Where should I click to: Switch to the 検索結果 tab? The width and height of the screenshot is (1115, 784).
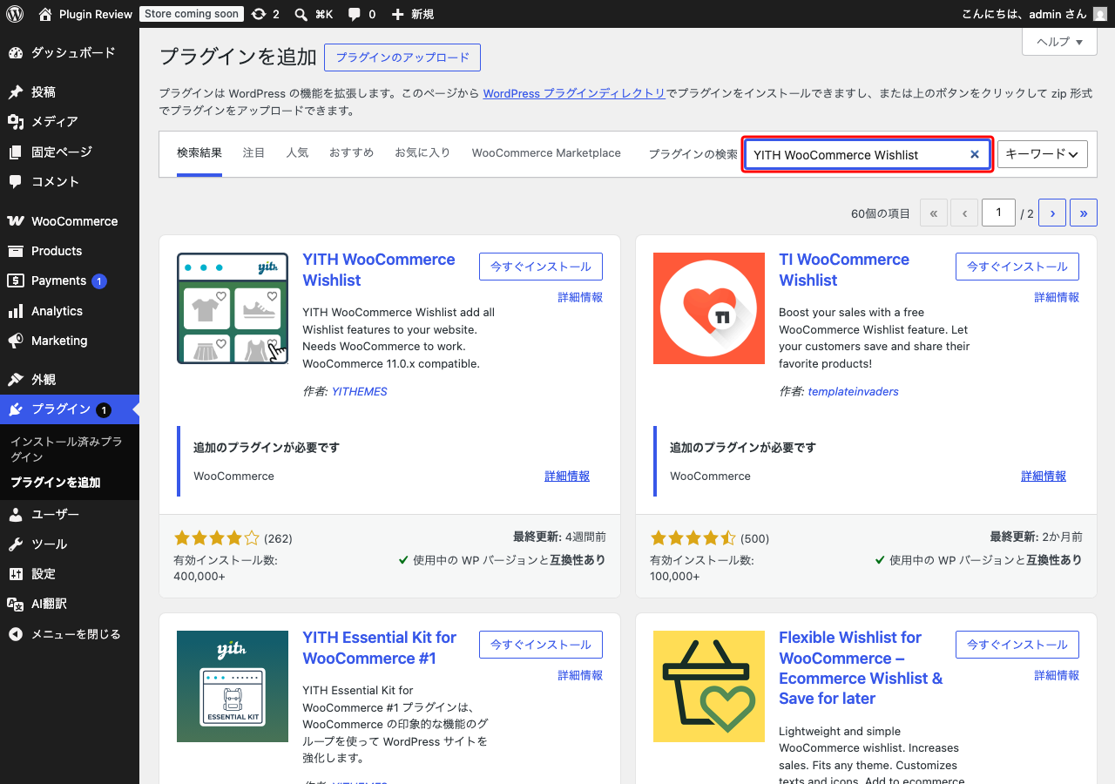pyautogui.click(x=199, y=153)
